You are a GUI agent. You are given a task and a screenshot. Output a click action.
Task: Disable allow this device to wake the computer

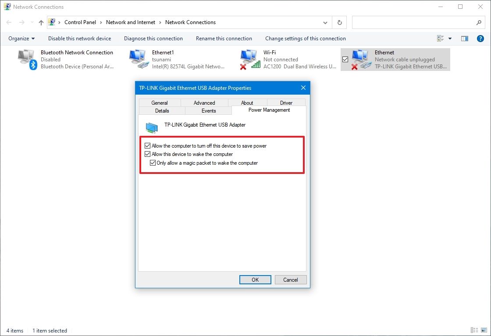pyautogui.click(x=148, y=154)
